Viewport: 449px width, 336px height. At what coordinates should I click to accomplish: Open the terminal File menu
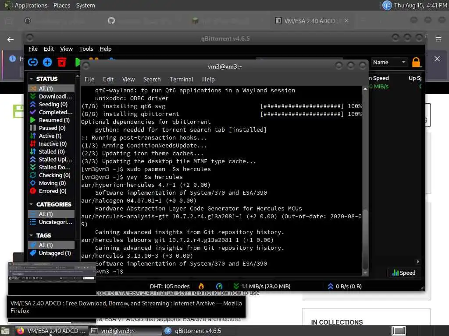pos(89,79)
